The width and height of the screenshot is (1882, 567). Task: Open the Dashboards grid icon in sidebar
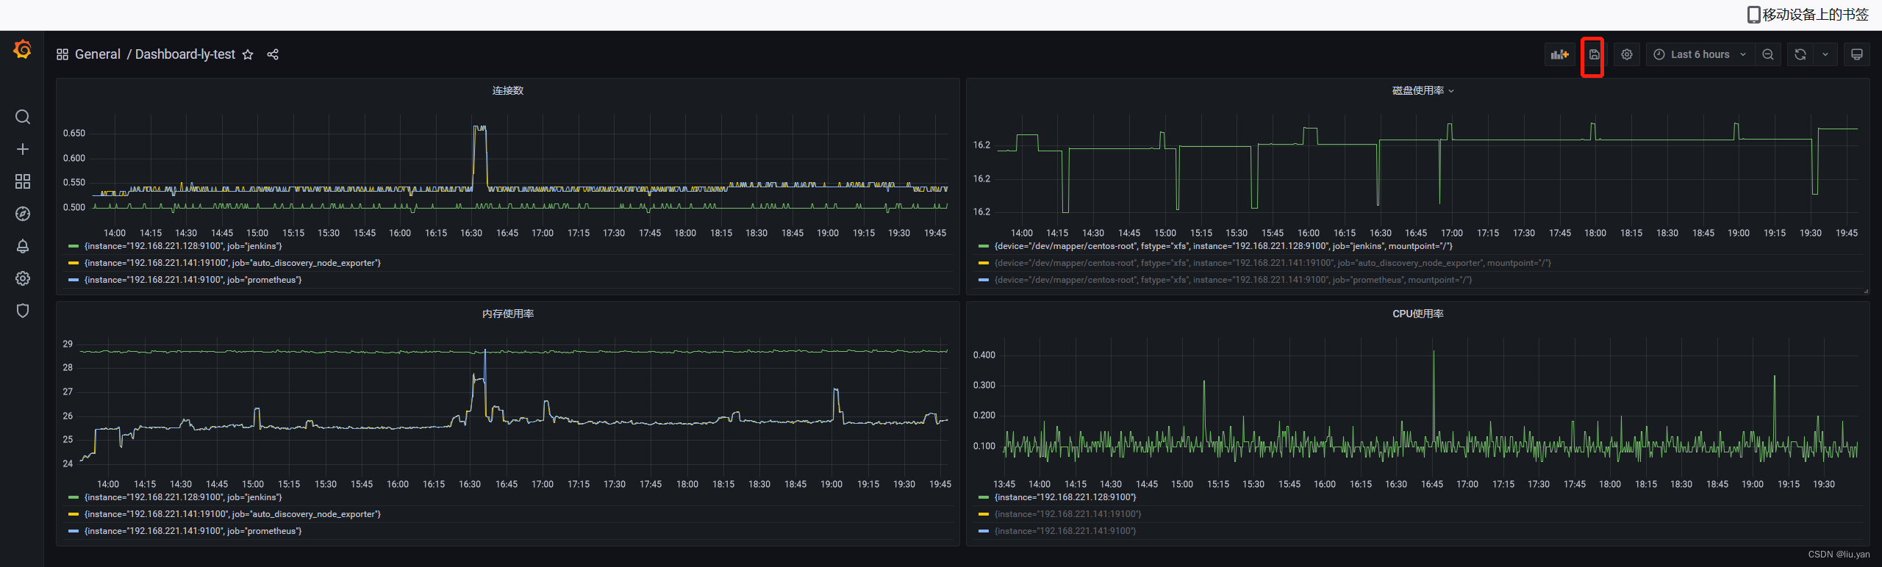click(x=23, y=181)
